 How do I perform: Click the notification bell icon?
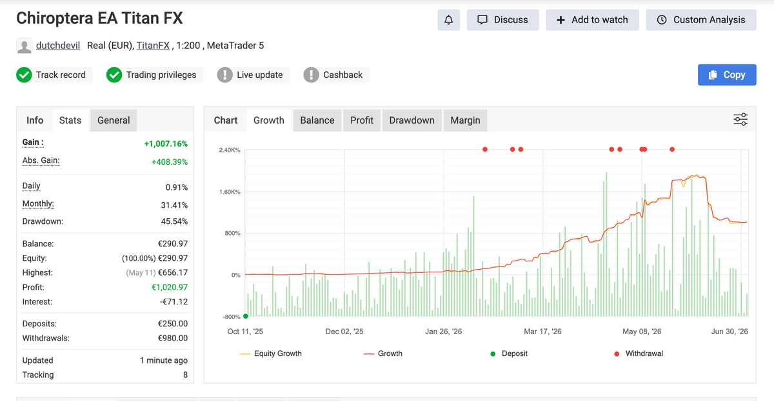point(448,20)
